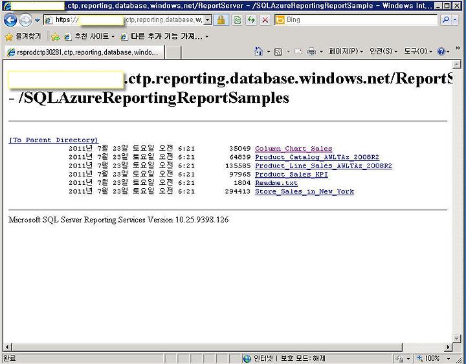466x364 pixels.
Task: Open a new blank tab
Action: [x=173, y=53]
